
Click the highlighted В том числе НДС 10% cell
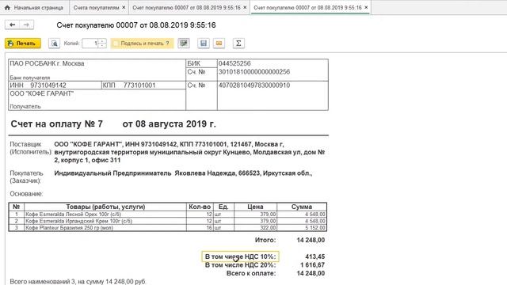[240, 256]
